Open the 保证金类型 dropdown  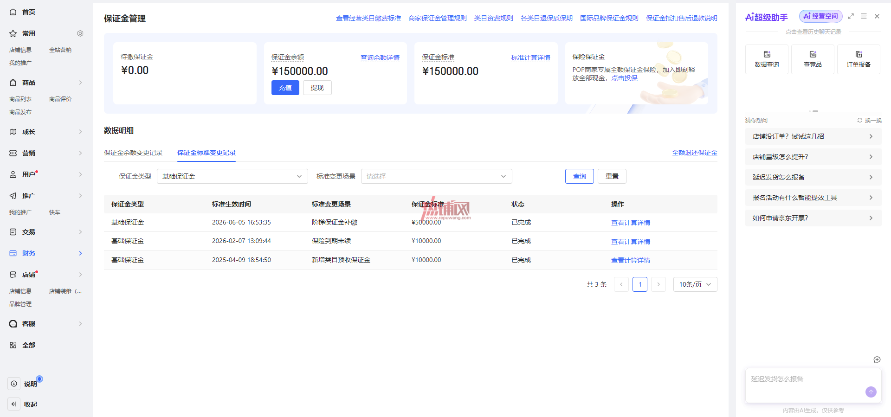pyautogui.click(x=232, y=176)
